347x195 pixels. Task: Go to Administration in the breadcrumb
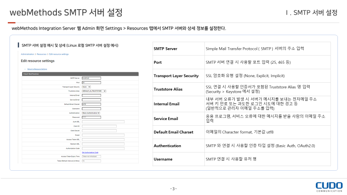coord(27,54)
